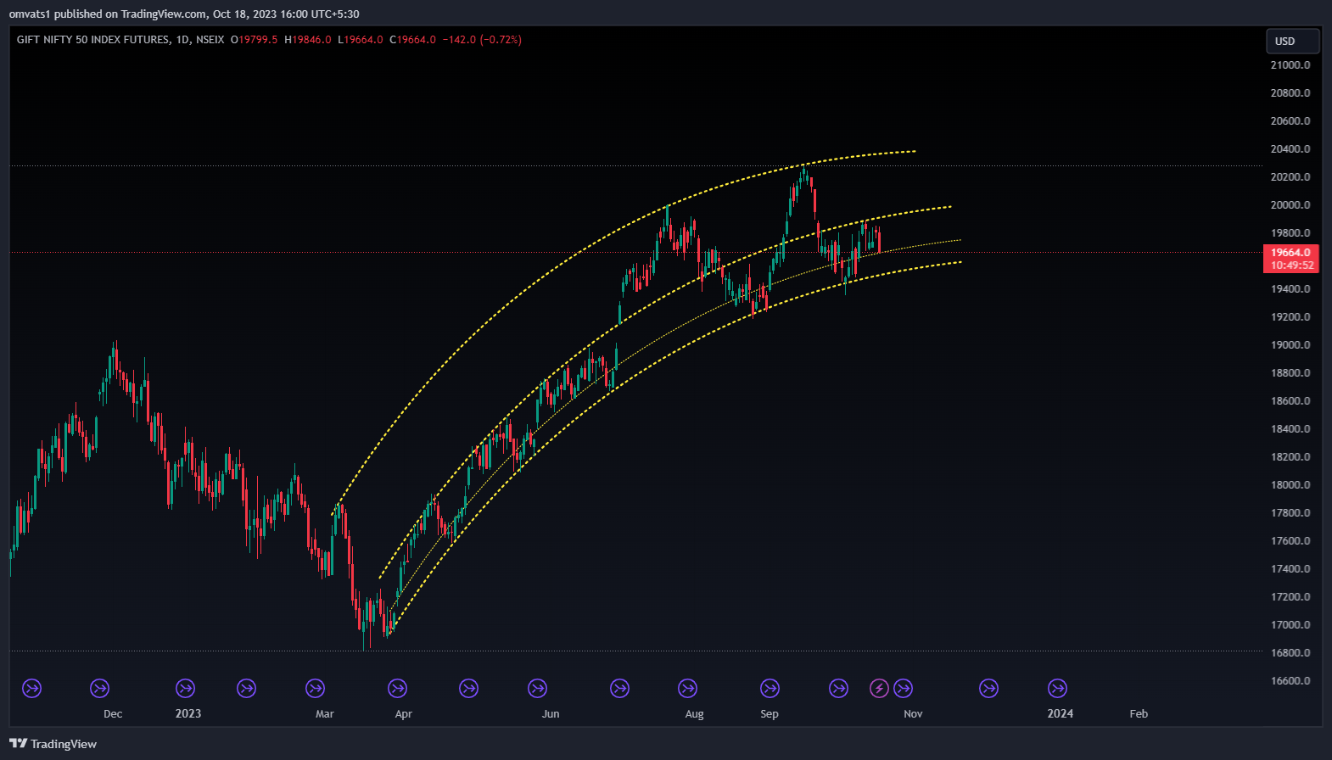Image resolution: width=1332 pixels, height=760 pixels.
Task: Open the event icon above the Jun label
Action: (537, 689)
